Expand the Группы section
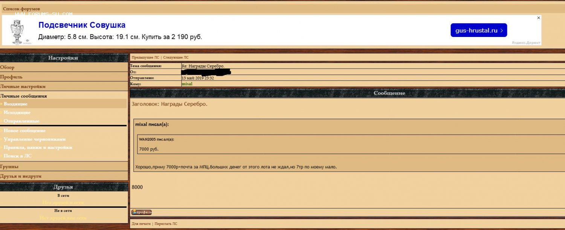The width and height of the screenshot is (565, 230). (x=9, y=166)
